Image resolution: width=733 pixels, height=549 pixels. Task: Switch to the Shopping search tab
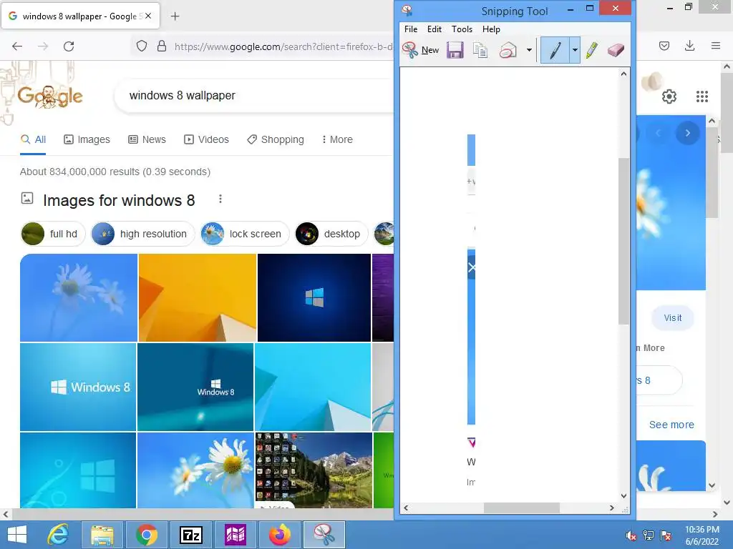276,139
